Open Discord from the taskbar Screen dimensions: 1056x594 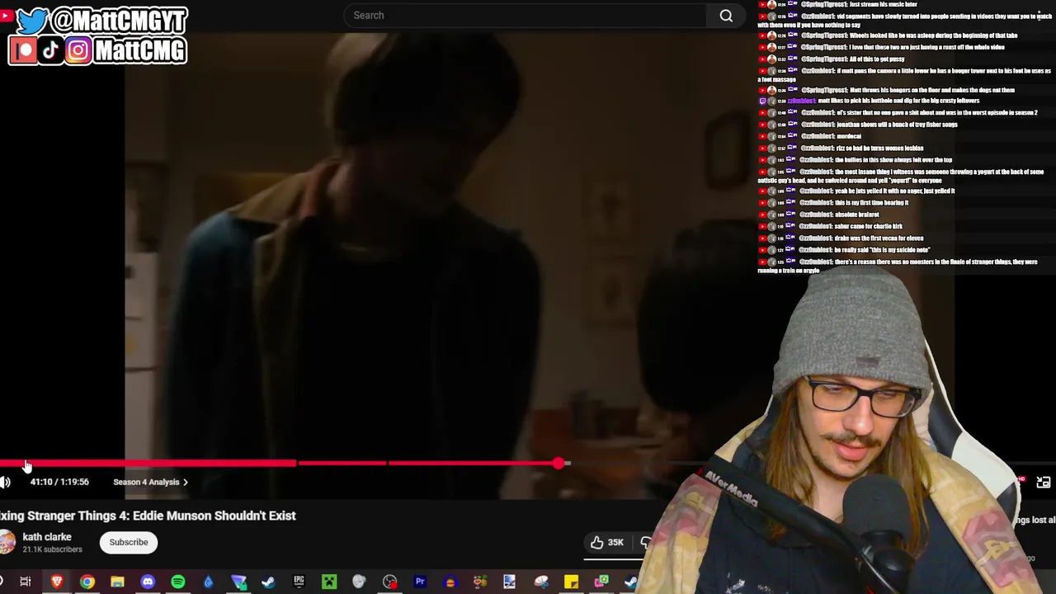click(148, 582)
